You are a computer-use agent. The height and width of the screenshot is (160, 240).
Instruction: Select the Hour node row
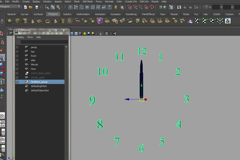(x=40, y=69)
